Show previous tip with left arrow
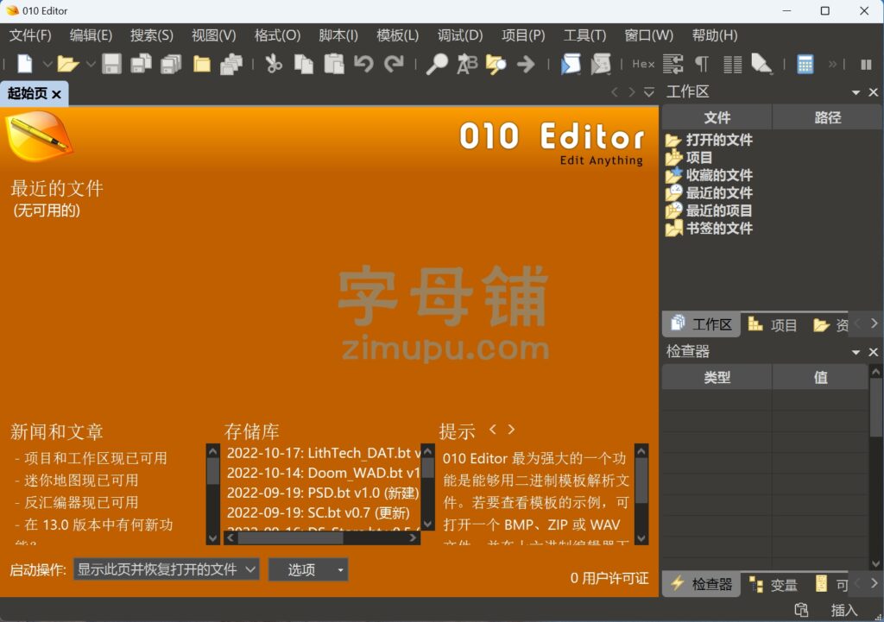This screenshot has width=884, height=622. tap(493, 430)
